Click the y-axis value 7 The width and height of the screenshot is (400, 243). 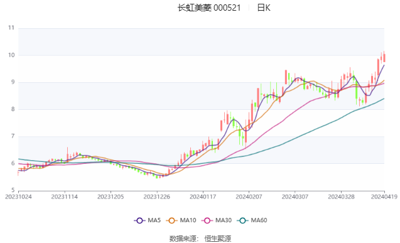click(x=13, y=136)
